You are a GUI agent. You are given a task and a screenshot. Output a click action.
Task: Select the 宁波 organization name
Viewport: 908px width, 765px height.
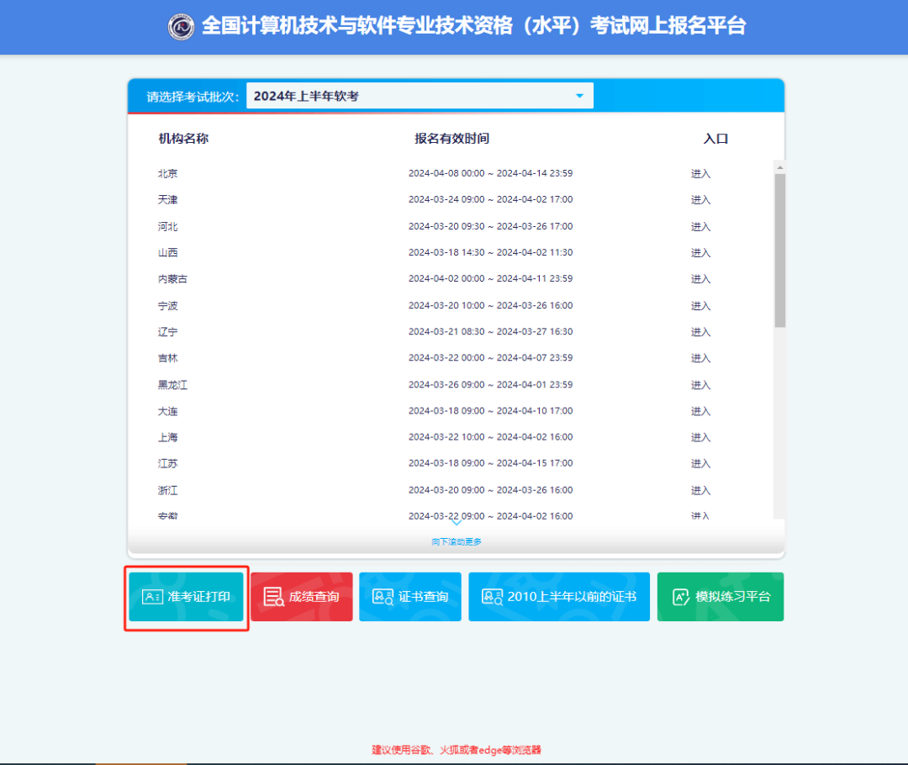click(x=168, y=306)
